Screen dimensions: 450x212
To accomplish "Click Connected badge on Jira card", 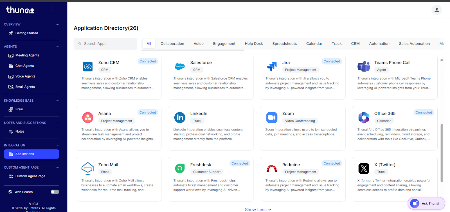I will (x=332, y=61).
